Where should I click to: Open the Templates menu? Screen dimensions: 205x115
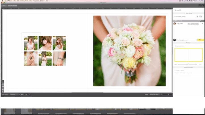pos(36,1)
